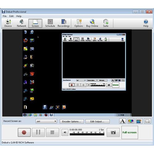Toggle the speaker volume button
Image resolution: width=154 pixels, height=154 pixels.
(65, 132)
